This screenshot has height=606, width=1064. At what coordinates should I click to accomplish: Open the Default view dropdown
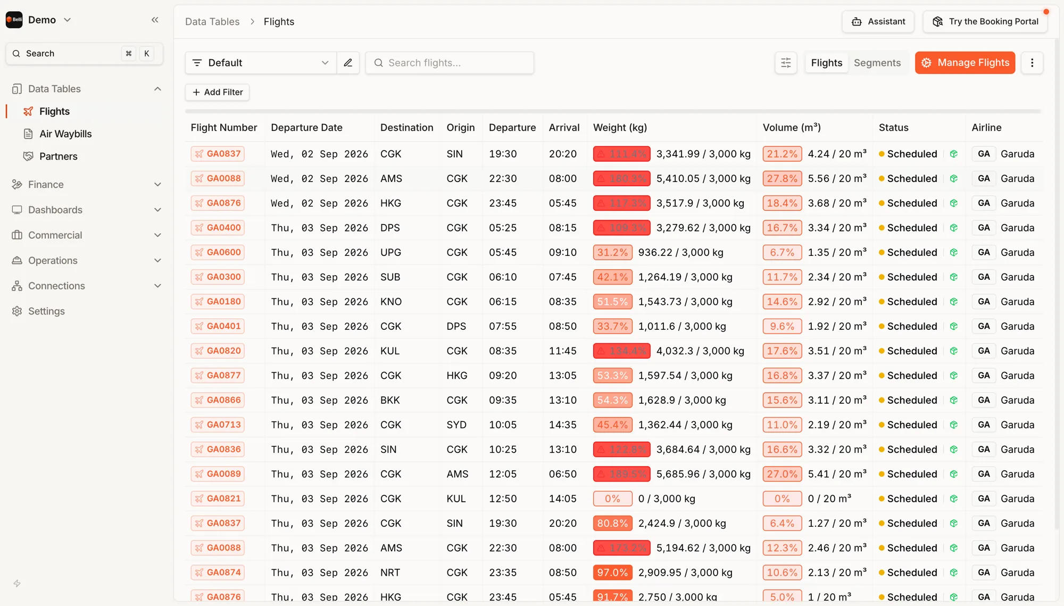coord(261,63)
